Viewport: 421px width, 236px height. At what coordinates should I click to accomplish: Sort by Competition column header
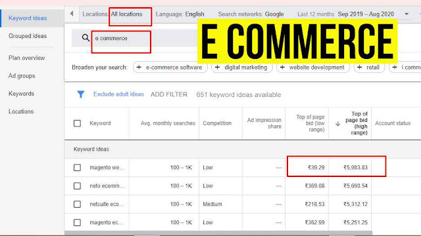pos(217,123)
